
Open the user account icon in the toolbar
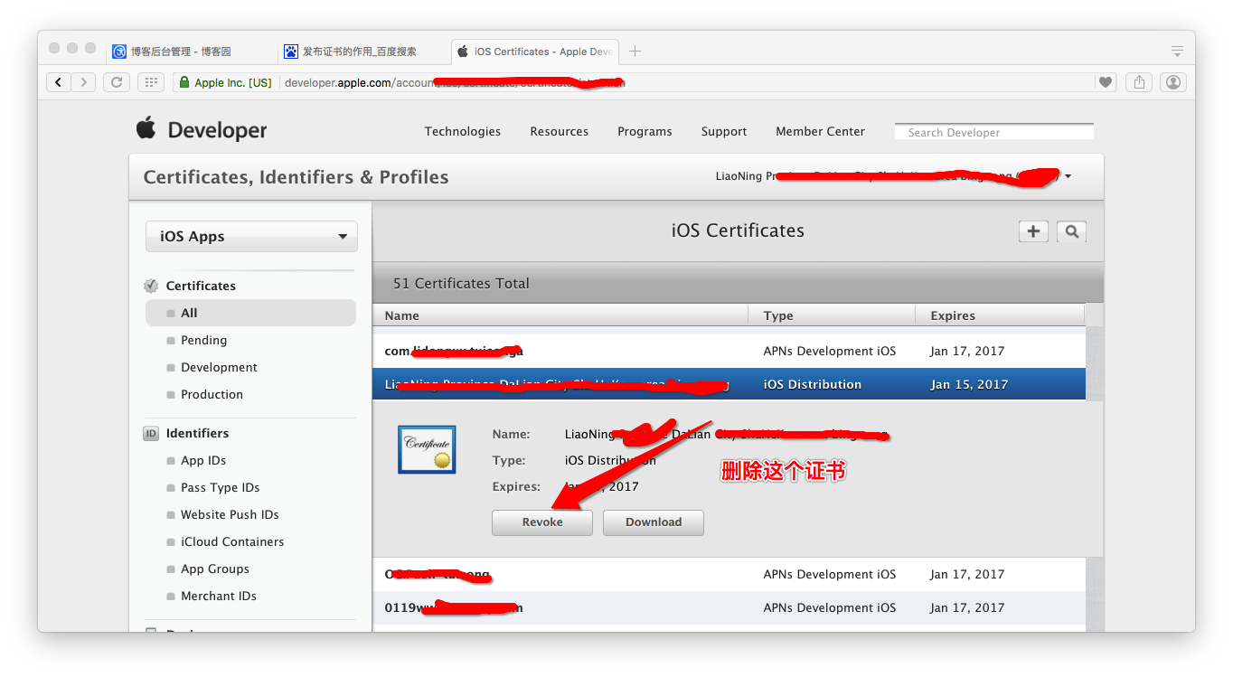pyautogui.click(x=1173, y=82)
